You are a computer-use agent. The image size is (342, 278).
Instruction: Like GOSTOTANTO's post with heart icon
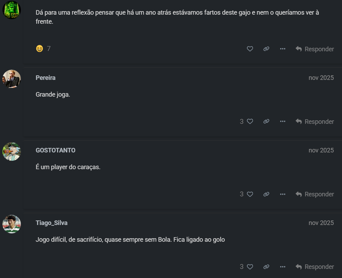click(250, 194)
